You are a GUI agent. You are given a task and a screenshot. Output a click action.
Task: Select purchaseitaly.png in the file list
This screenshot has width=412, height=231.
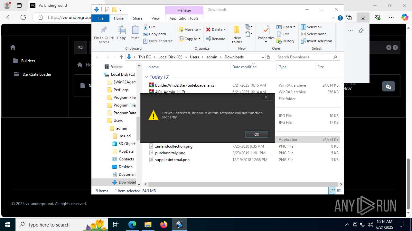click(170, 153)
